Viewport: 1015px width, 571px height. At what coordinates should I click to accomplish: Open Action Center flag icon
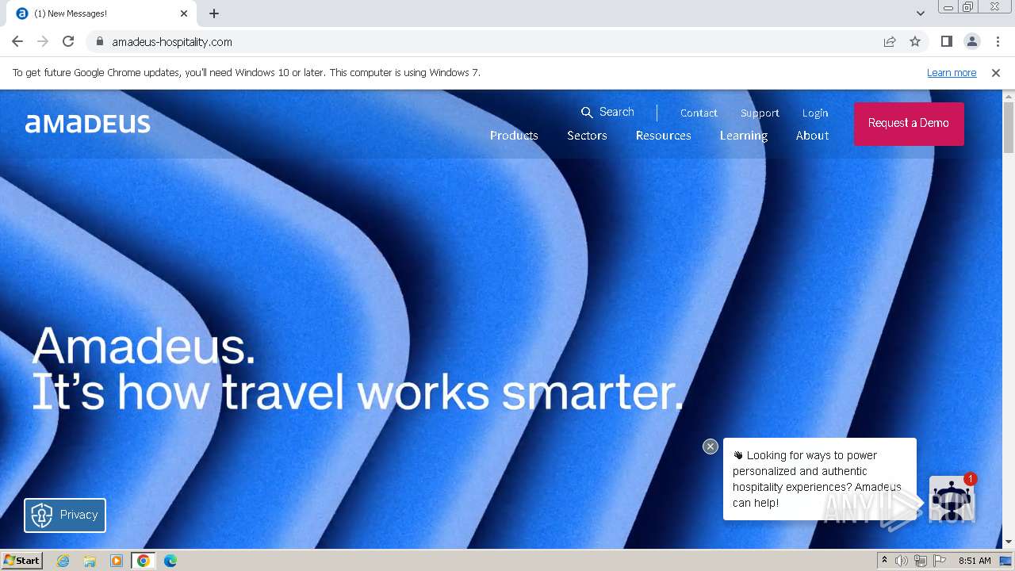(940, 561)
